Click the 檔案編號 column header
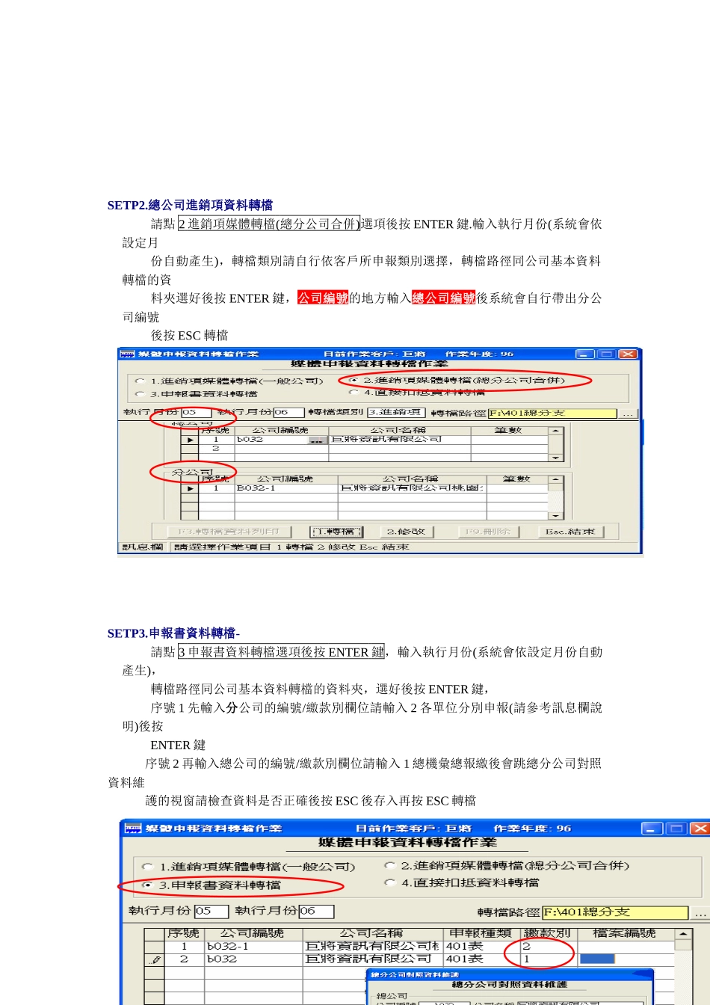 click(x=625, y=933)
